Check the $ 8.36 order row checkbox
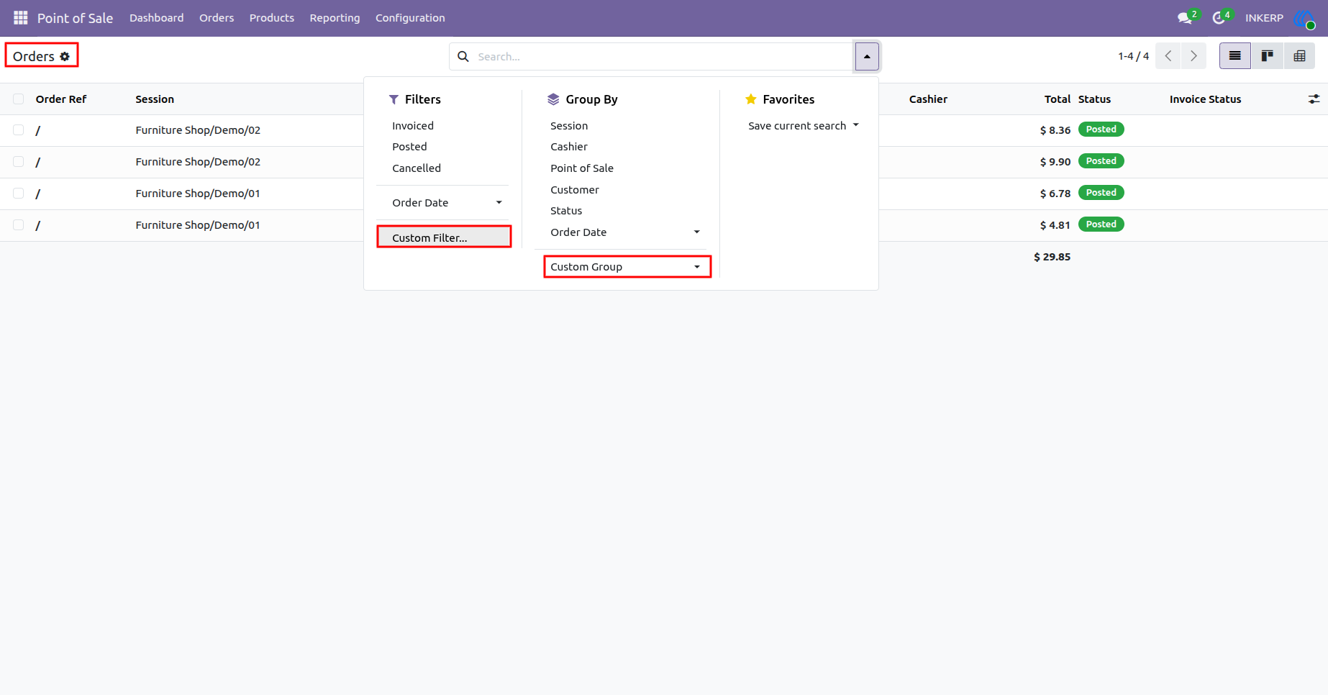 [x=19, y=130]
